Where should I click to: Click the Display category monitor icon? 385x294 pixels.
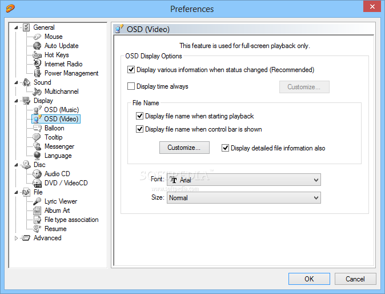(26, 101)
